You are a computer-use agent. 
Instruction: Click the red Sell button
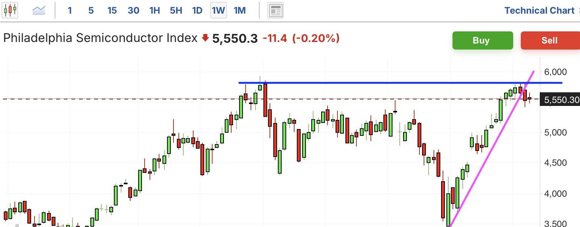pyautogui.click(x=550, y=40)
